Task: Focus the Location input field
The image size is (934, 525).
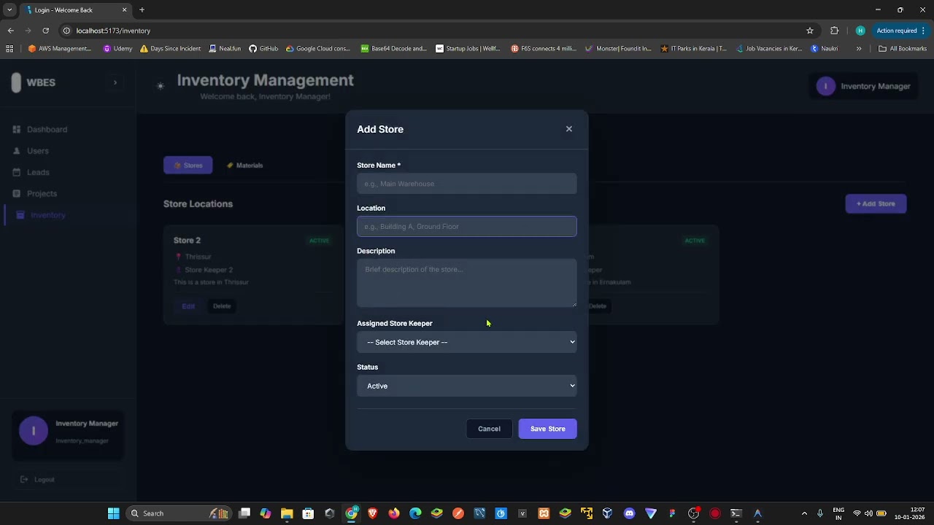Action: click(x=467, y=226)
